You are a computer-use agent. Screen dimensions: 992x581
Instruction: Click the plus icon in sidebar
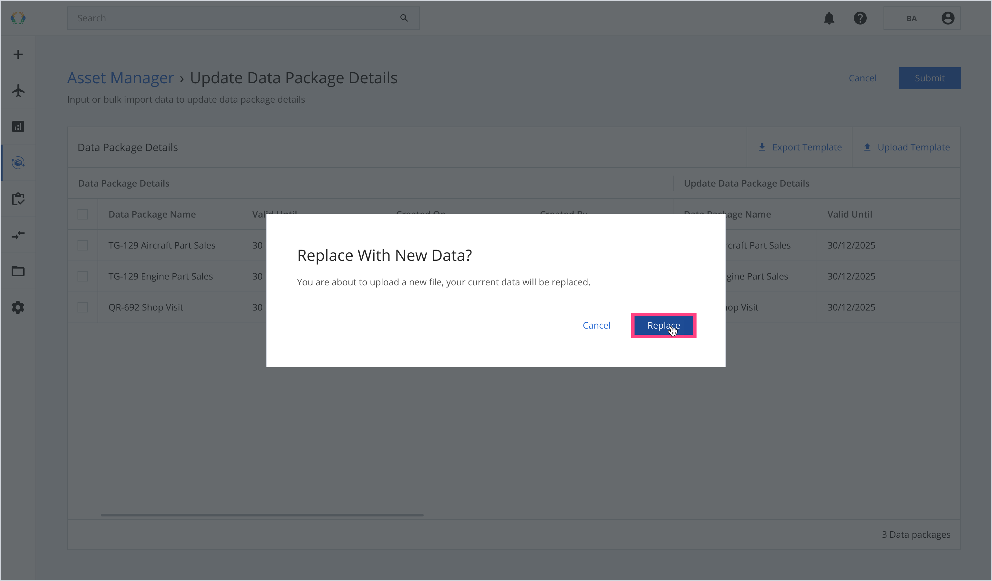[18, 54]
